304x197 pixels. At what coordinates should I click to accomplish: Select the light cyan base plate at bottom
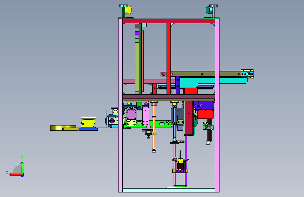pos(169,190)
